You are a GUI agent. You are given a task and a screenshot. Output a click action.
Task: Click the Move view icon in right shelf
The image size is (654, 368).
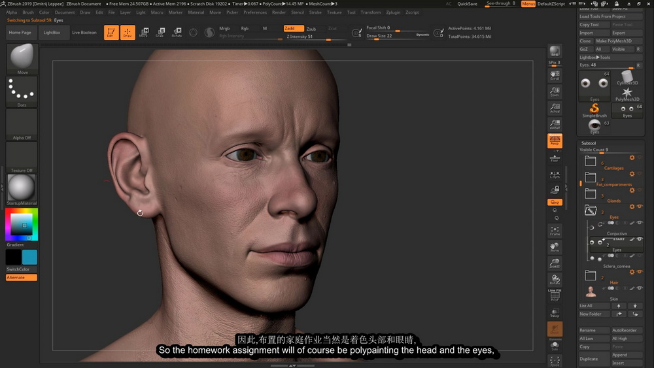click(x=555, y=247)
